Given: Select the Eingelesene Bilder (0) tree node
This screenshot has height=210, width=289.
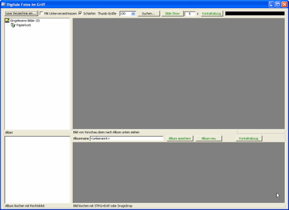Looking at the screenshot, I should pos(25,21).
